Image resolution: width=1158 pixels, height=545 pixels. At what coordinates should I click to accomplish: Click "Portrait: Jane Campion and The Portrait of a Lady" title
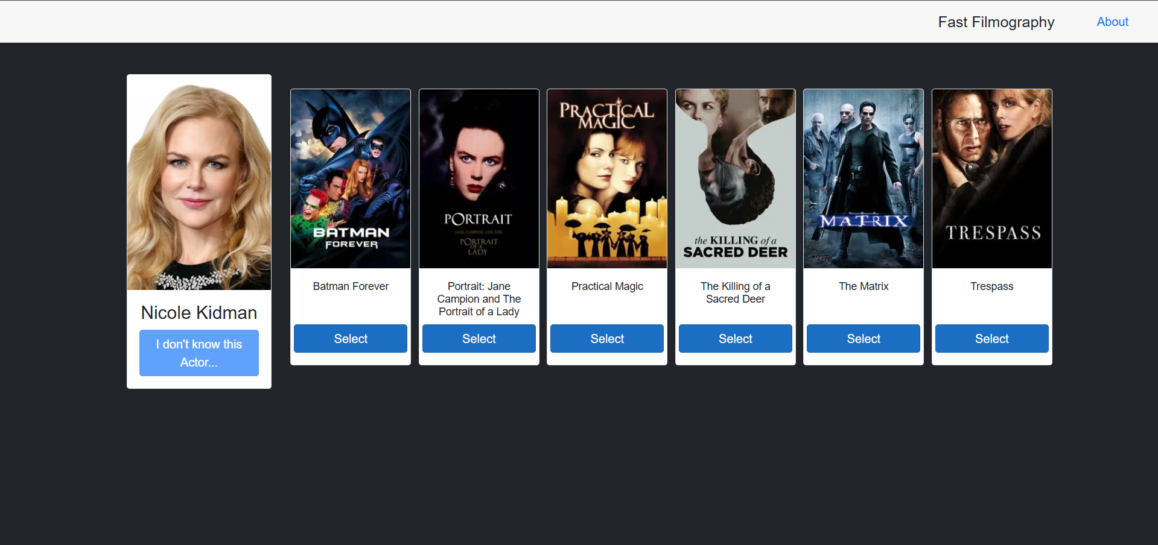(x=479, y=299)
